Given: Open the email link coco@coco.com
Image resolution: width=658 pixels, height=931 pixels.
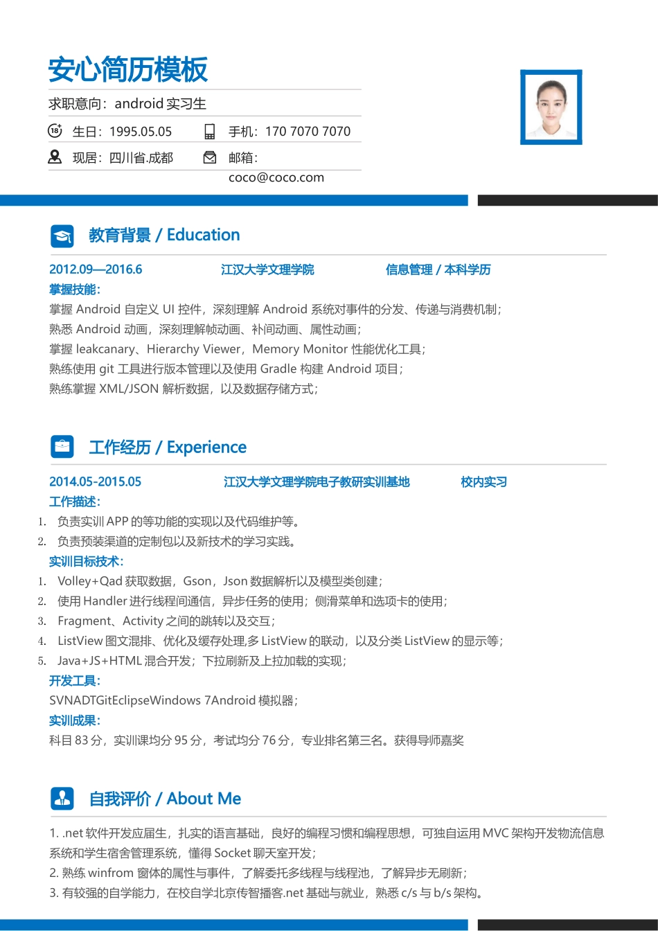Looking at the screenshot, I should coord(277,177).
